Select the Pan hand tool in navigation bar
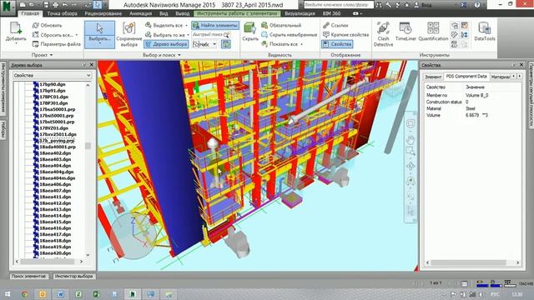Screen dimensions: 534x300 411,139
